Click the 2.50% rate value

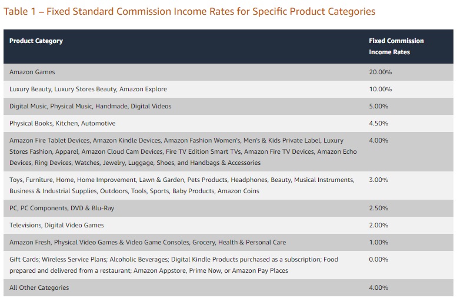[379, 208]
